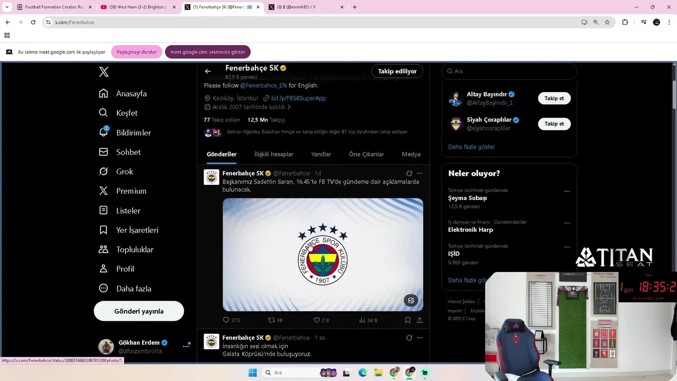
Task: Click image edit icon on post photo
Action: tap(411, 301)
